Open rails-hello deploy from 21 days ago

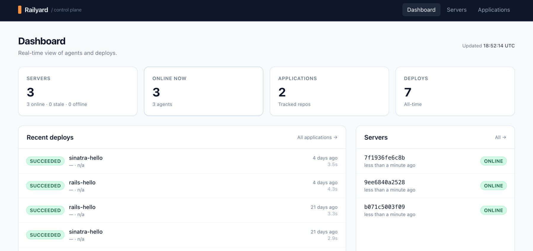tap(182, 210)
